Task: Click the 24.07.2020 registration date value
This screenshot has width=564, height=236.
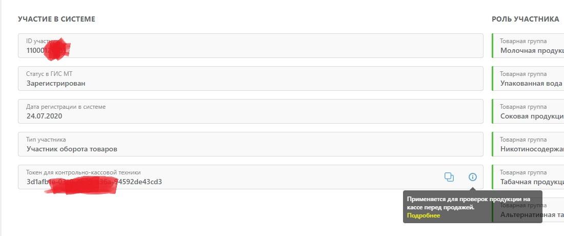Action: (44, 116)
